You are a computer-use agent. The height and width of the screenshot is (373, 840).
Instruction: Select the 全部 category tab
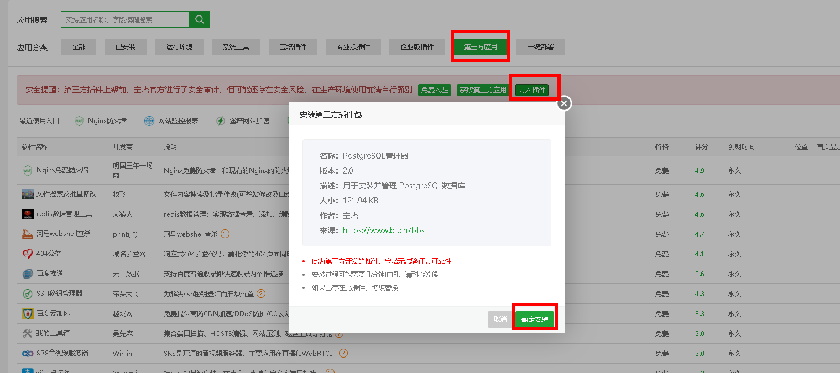click(79, 47)
